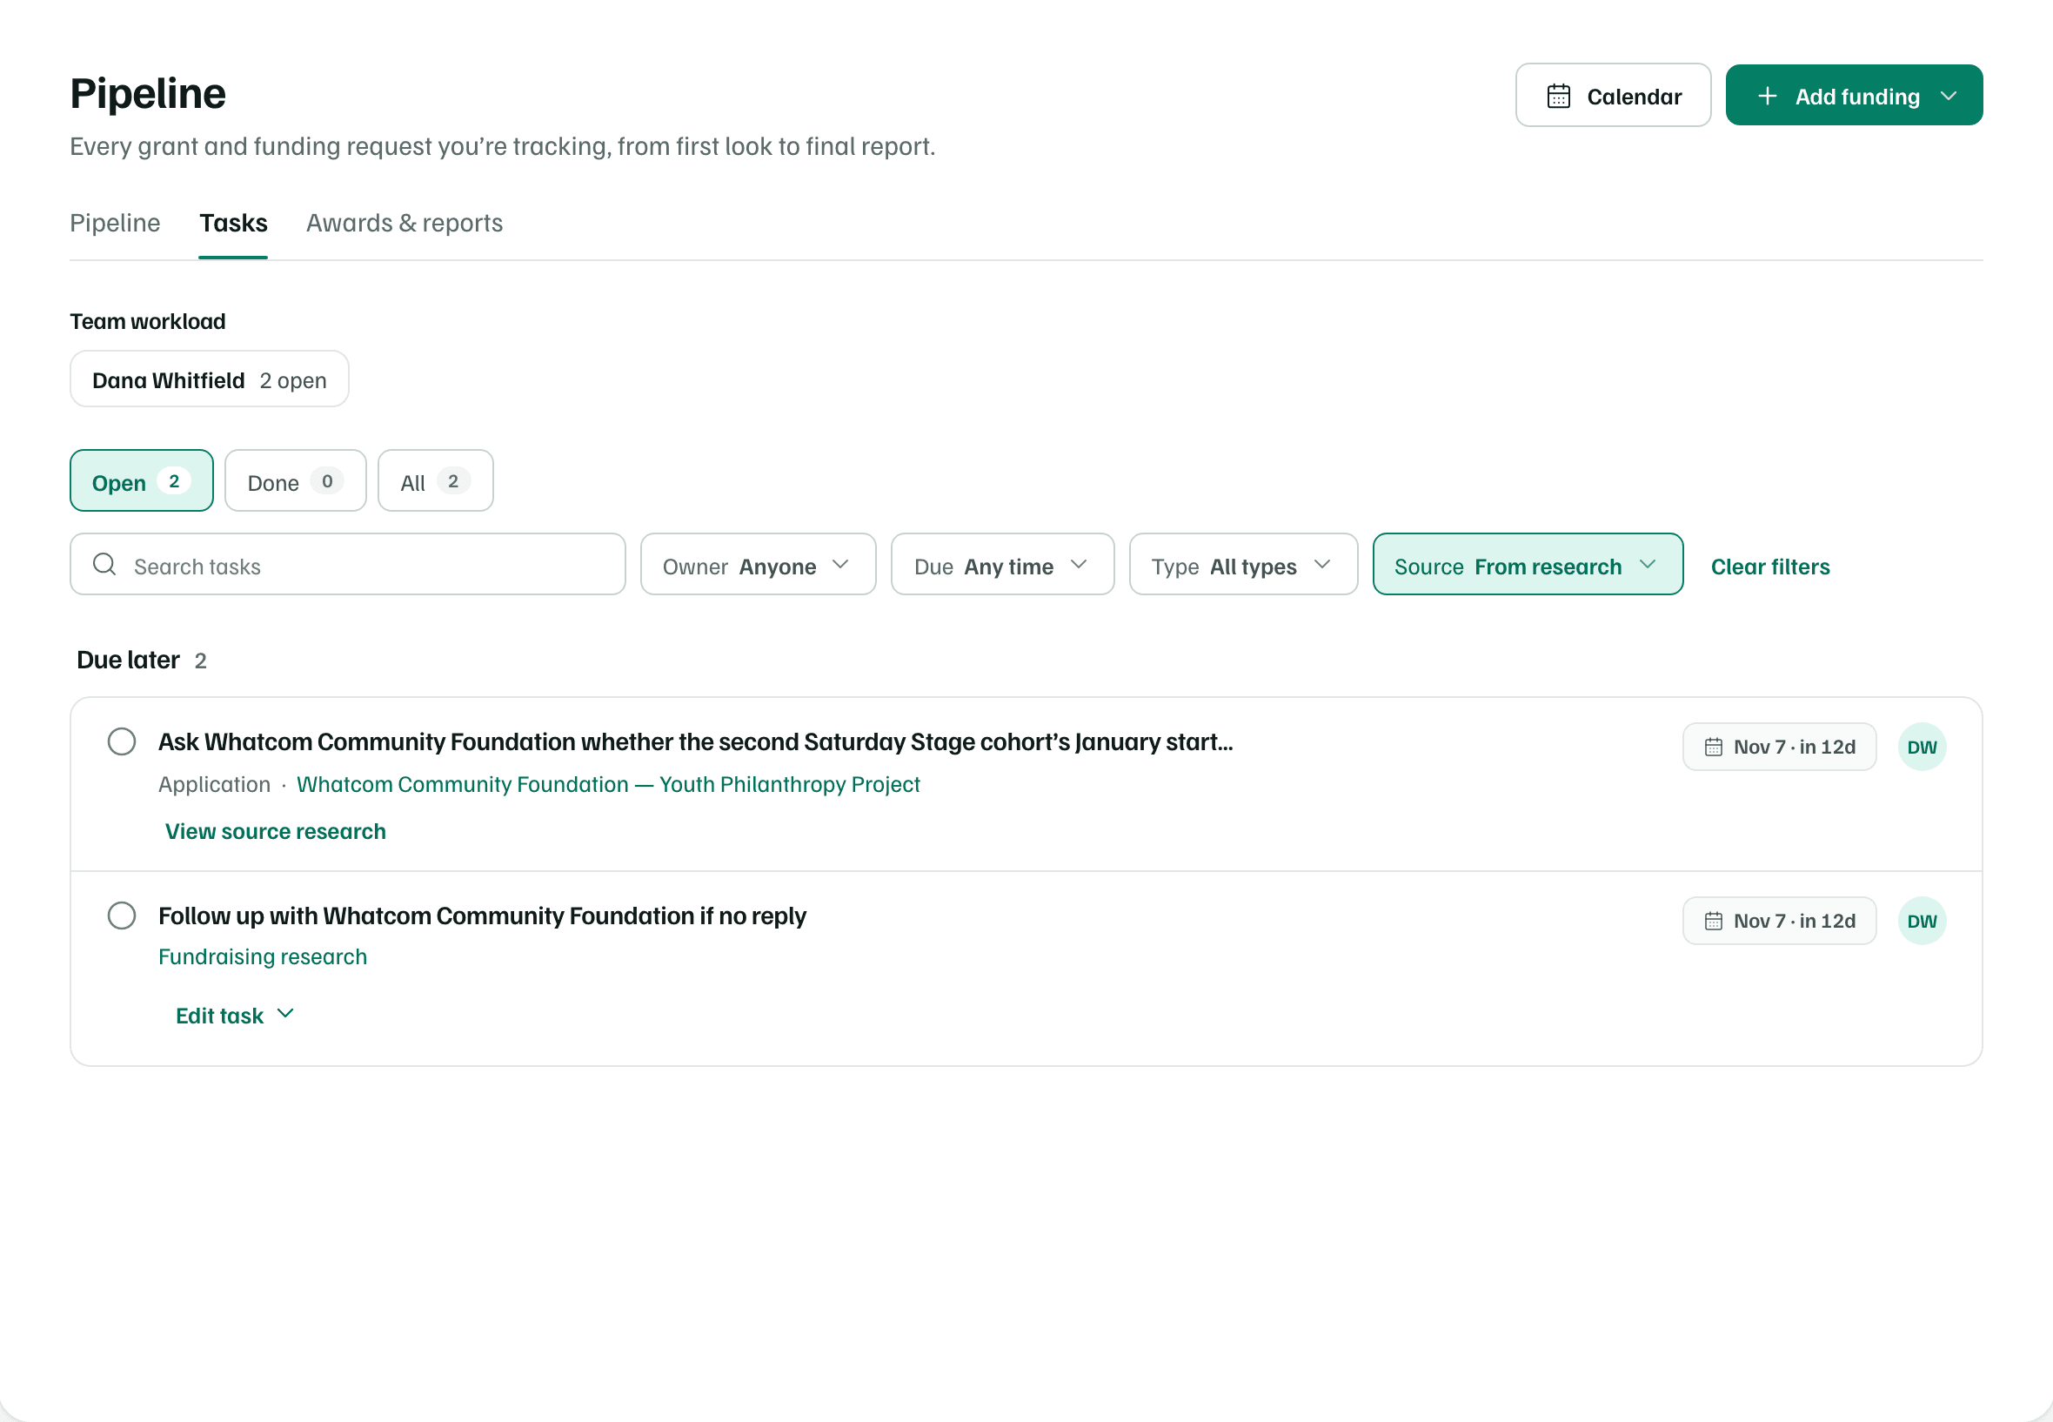Show All tasks filter
Image resolution: width=2053 pixels, height=1422 pixels.
point(436,481)
